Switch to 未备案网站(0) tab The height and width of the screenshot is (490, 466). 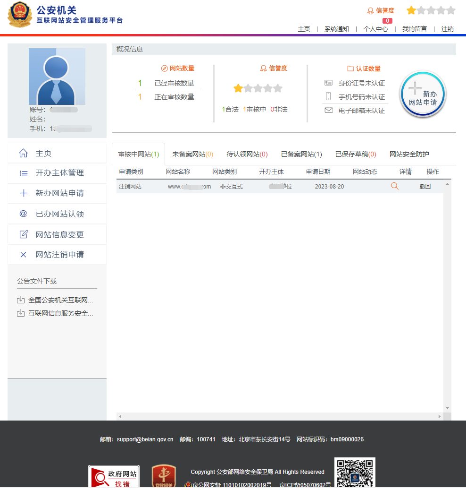point(192,154)
